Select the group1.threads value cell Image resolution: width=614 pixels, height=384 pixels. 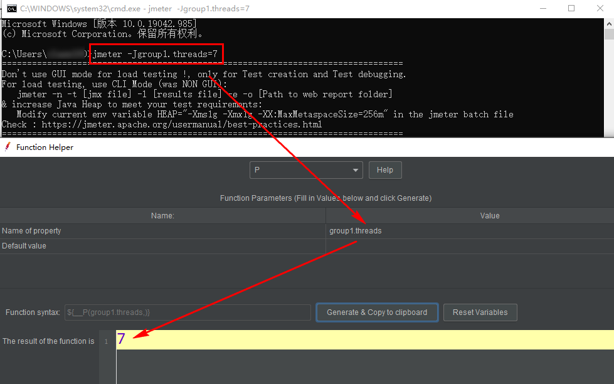470,231
